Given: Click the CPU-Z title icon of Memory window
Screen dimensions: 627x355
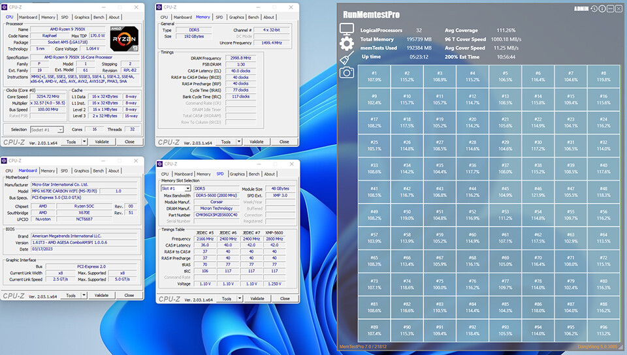Looking at the screenshot, I should [x=159, y=7].
